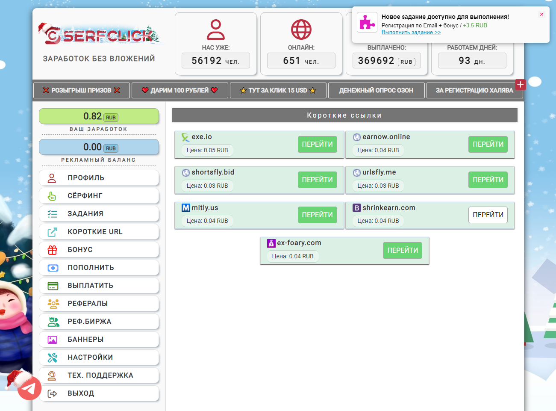Log out via ВЫХОД
This screenshot has width=556, height=411.
coord(99,393)
